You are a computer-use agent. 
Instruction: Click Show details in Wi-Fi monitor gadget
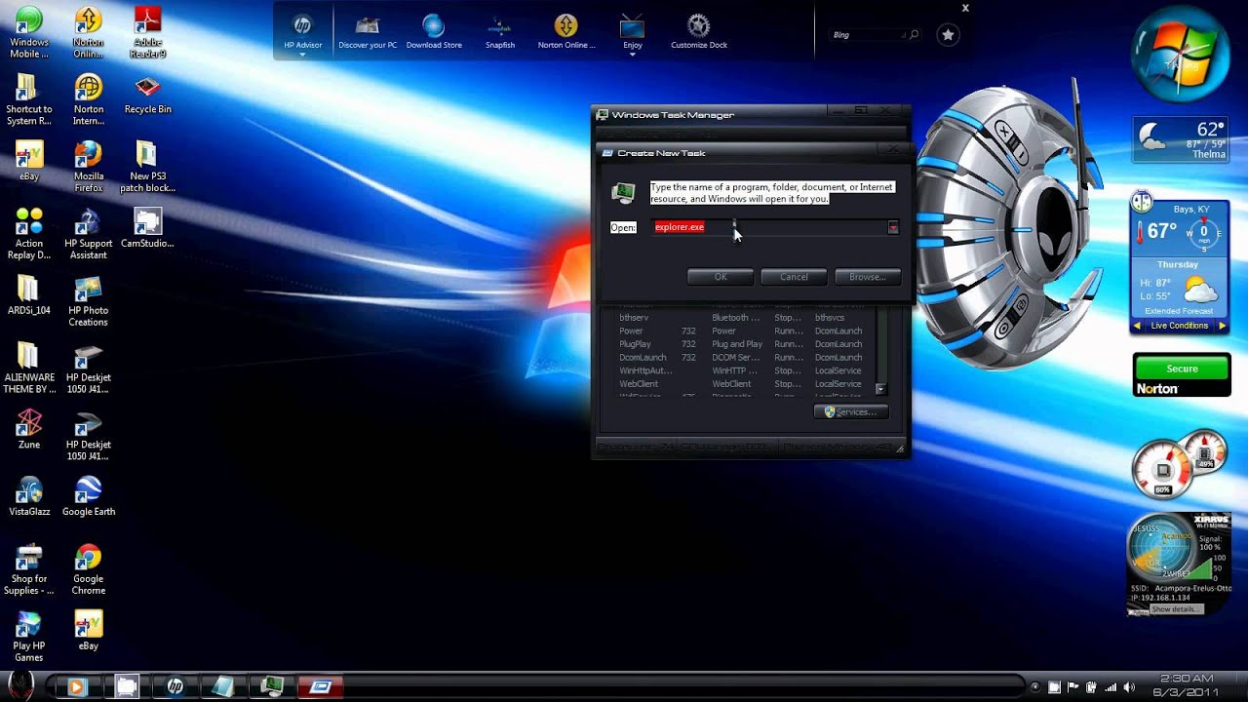[x=1176, y=609]
